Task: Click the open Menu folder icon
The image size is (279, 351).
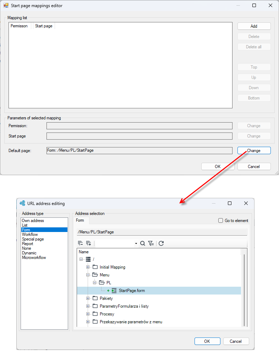Action: pos(95,275)
